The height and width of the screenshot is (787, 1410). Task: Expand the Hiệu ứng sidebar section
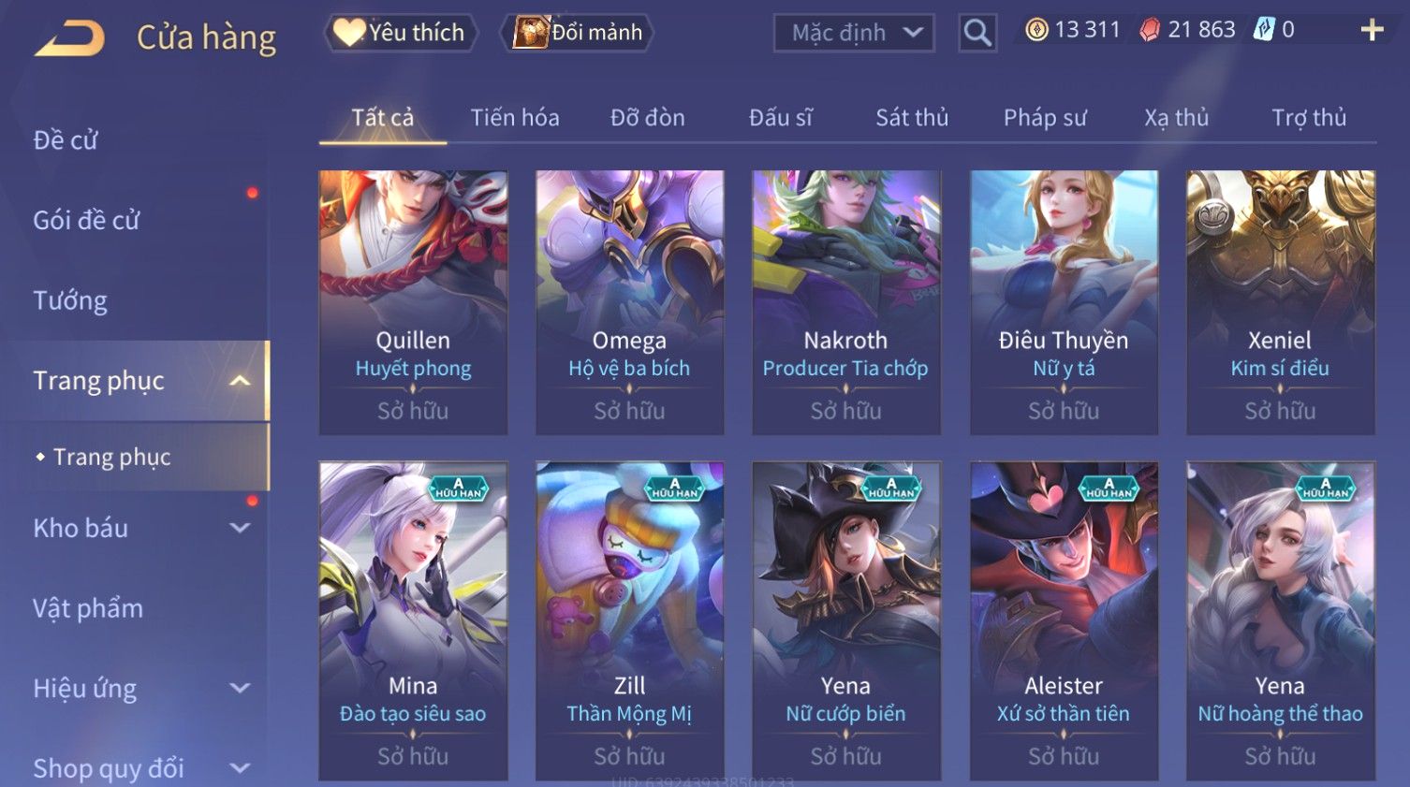point(240,688)
